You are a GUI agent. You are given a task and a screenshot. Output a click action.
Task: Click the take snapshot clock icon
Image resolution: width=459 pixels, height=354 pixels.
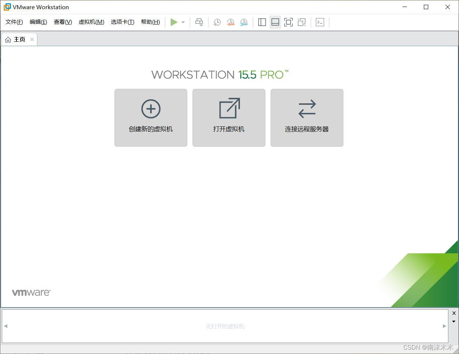pyautogui.click(x=217, y=22)
